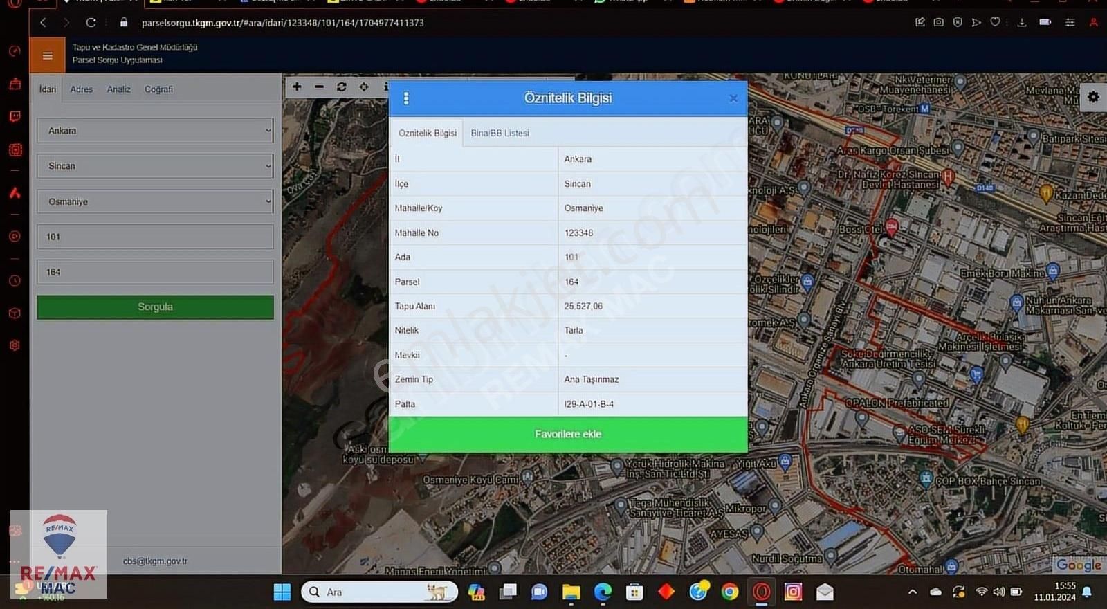Screen dimensions: 1107x609
Task: Select the crosshair locate tool on map
Action: coord(364,87)
